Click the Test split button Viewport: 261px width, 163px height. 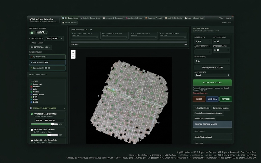(x=202, y=108)
